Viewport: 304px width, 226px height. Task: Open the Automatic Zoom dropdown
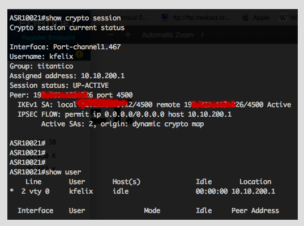(173, 35)
